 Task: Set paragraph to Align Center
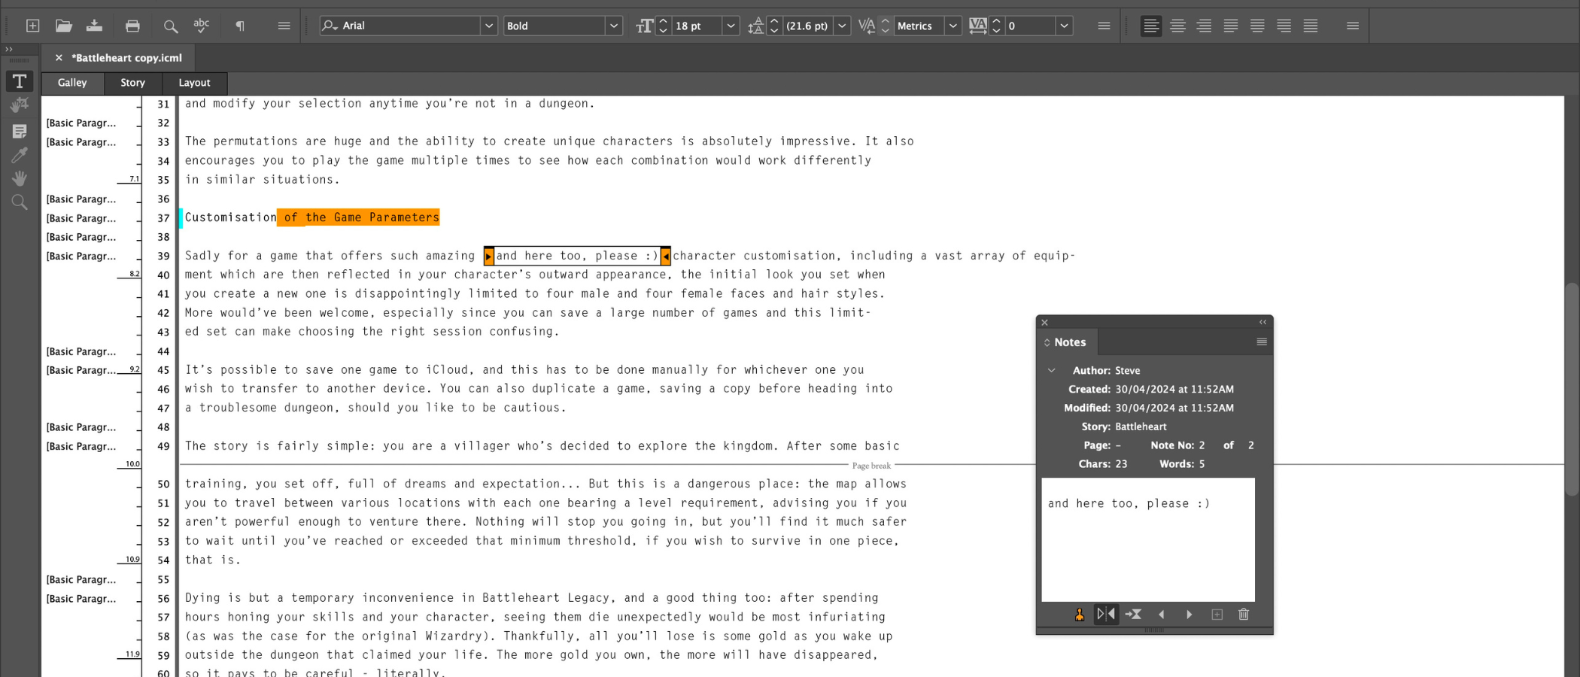(x=1177, y=26)
